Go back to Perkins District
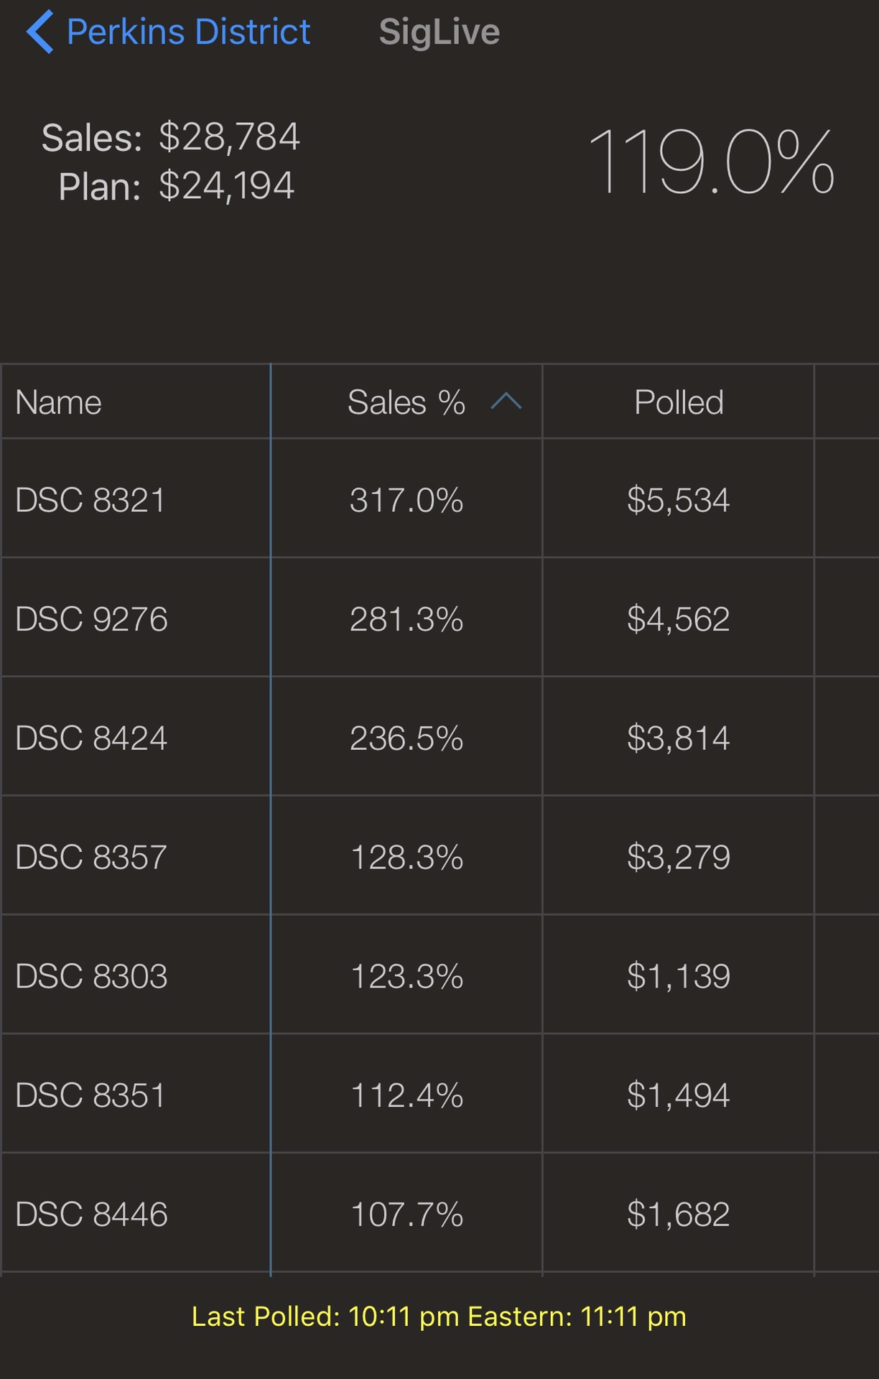Screen dimensions: 879x1379 188,32
